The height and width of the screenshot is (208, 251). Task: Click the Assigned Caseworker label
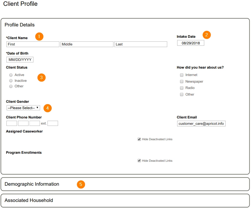24,131
